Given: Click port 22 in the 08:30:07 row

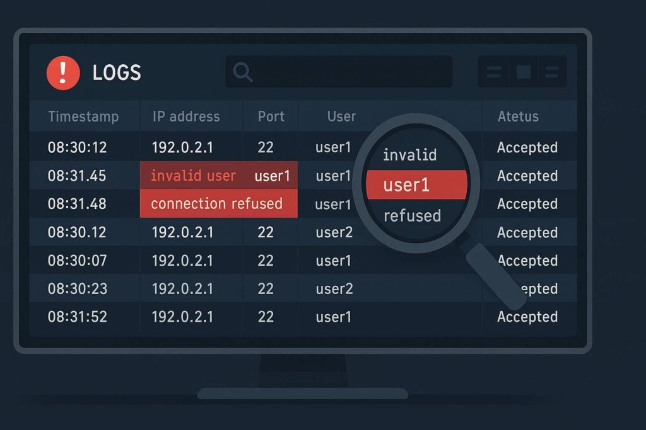Looking at the screenshot, I should (266, 260).
